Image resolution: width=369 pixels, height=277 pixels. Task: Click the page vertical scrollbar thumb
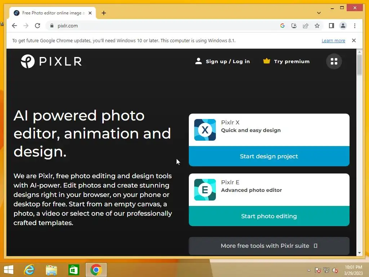pos(359,65)
